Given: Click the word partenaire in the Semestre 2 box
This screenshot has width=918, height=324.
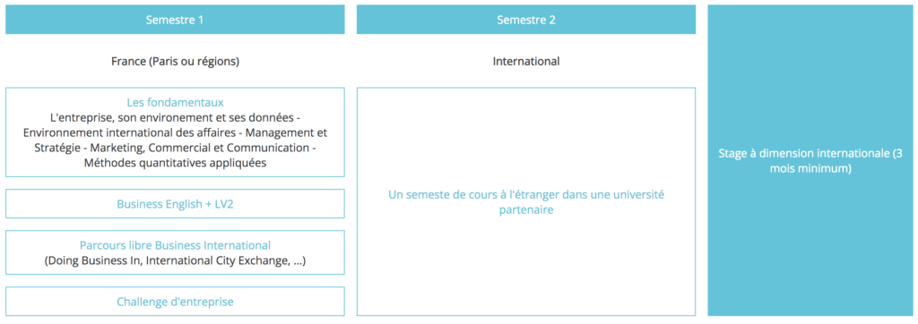Looking at the screenshot, I should point(525,210).
